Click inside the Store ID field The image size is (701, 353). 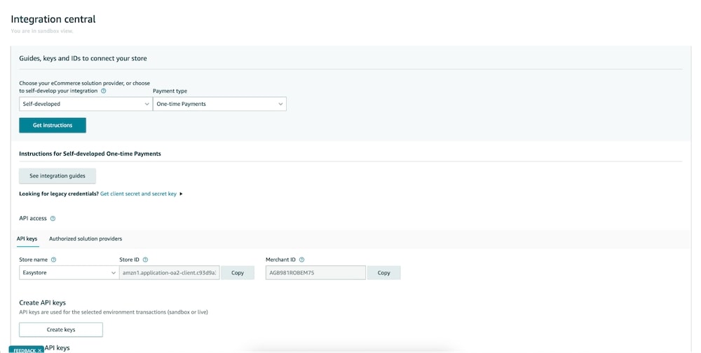point(170,272)
